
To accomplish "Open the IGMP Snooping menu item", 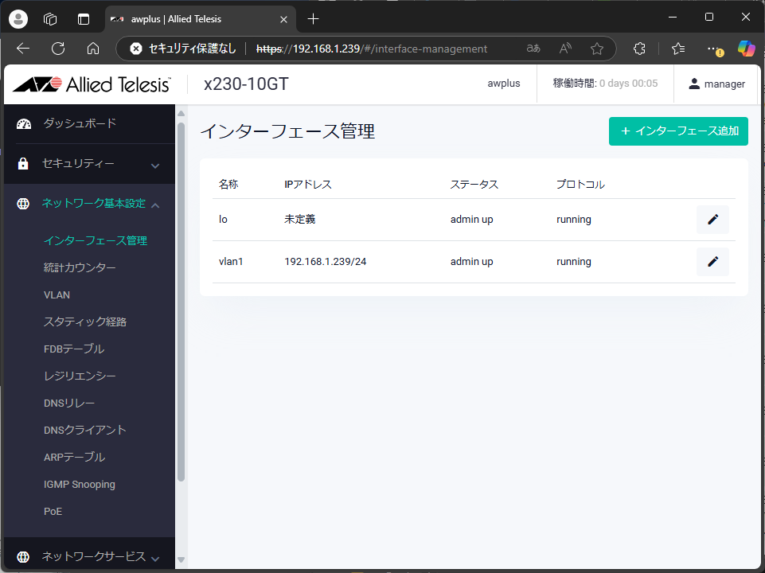I will click(80, 485).
